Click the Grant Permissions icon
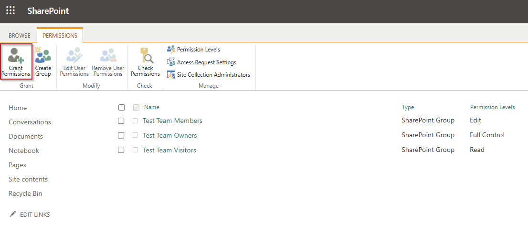528x232 pixels. (x=16, y=56)
